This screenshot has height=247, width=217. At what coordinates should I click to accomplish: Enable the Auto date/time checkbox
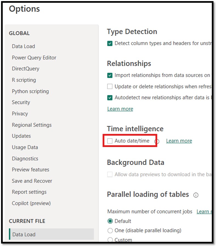110,141
